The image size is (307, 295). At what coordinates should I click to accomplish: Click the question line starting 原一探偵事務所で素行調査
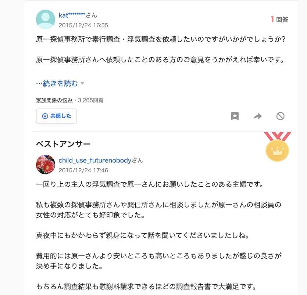(161, 40)
